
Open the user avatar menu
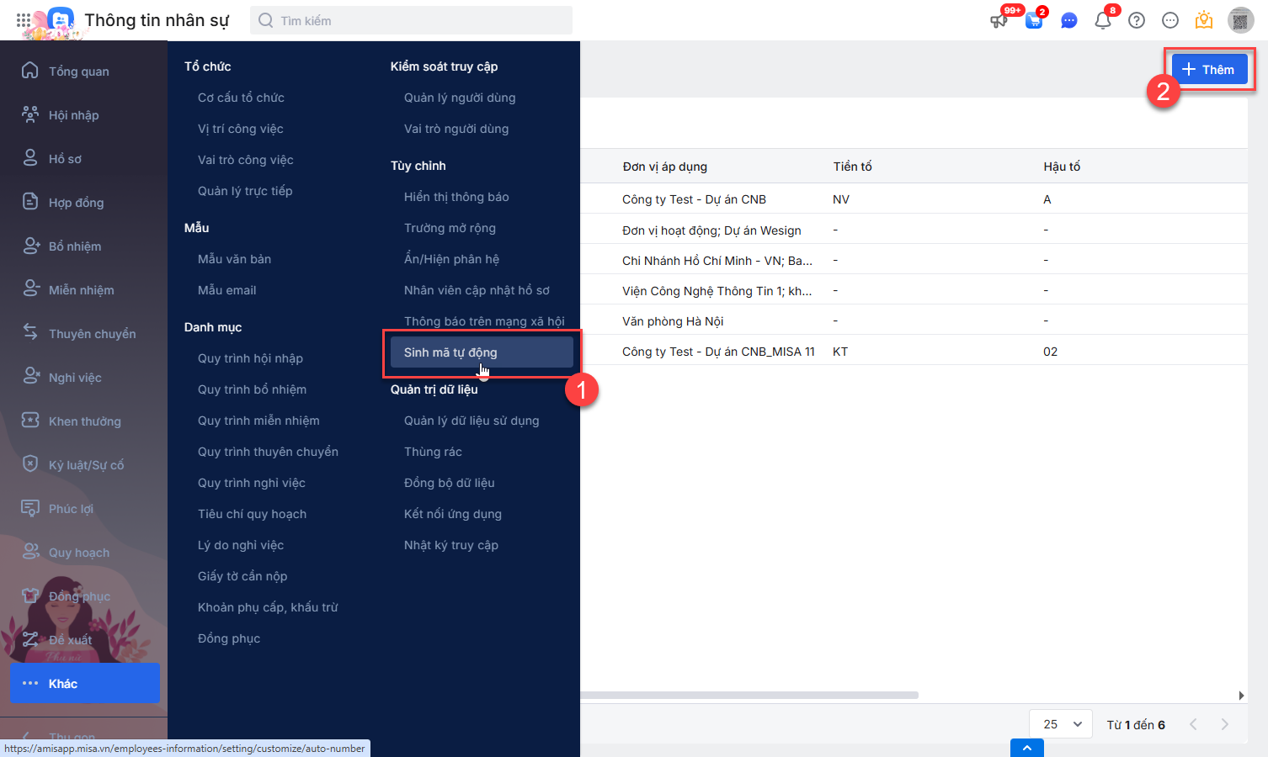(1241, 20)
